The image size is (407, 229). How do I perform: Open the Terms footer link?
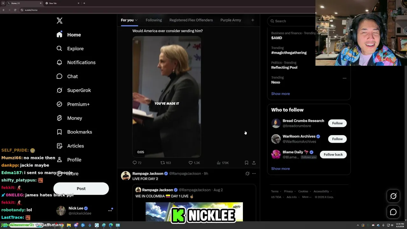275,191
